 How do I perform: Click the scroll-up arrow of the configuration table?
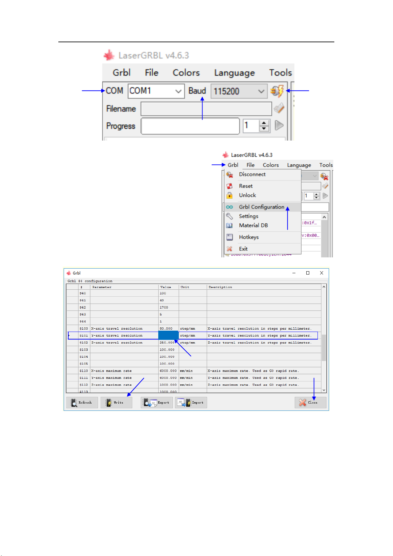(324, 287)
